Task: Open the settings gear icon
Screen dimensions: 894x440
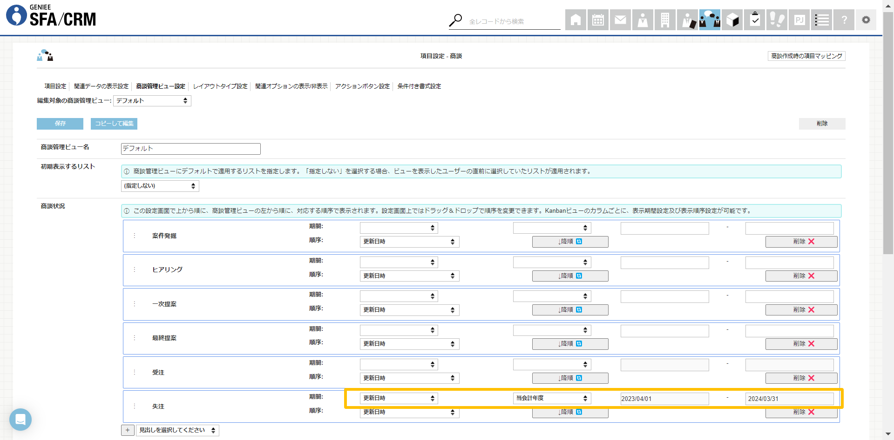Action: [866, 20]
